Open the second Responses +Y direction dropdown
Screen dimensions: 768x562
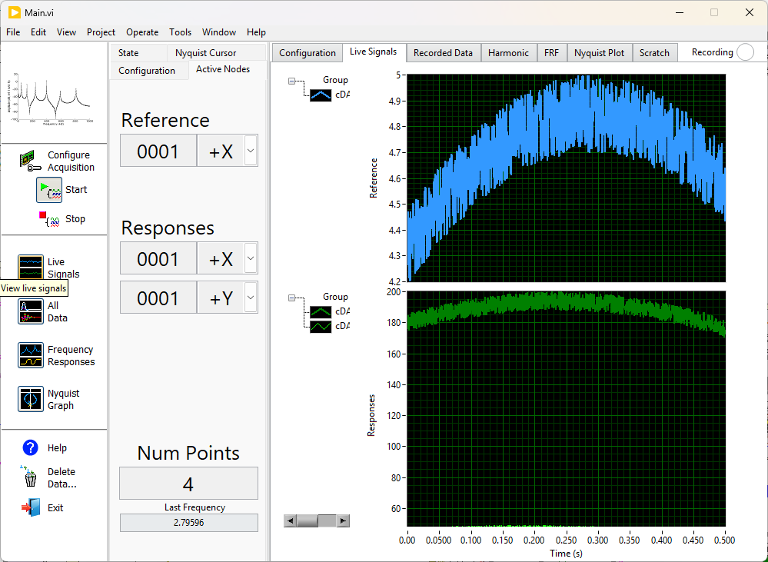tap(251, 298)
